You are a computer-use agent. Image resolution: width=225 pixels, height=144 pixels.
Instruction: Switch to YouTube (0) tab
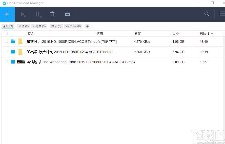(73, 26)
